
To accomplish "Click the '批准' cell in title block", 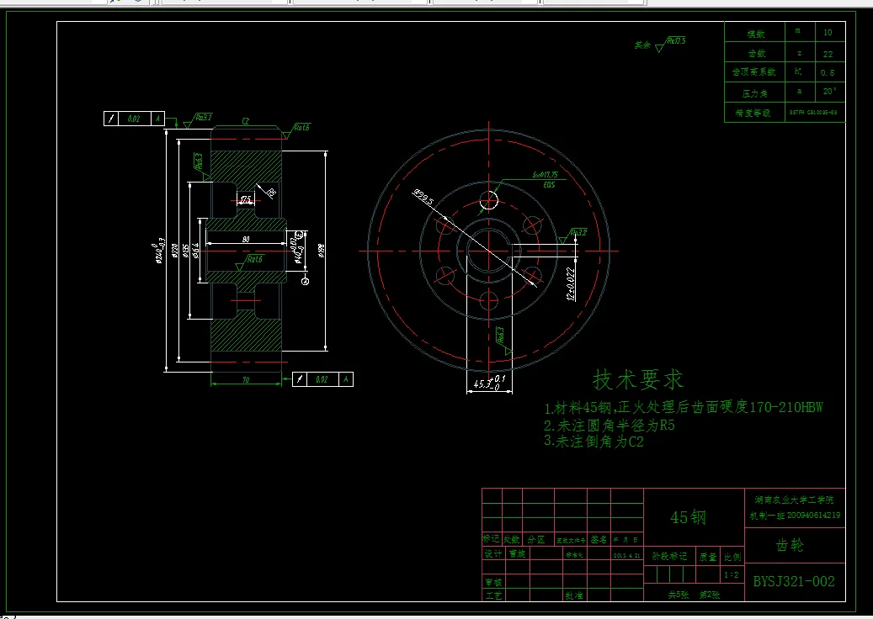I will coord(574,595).
